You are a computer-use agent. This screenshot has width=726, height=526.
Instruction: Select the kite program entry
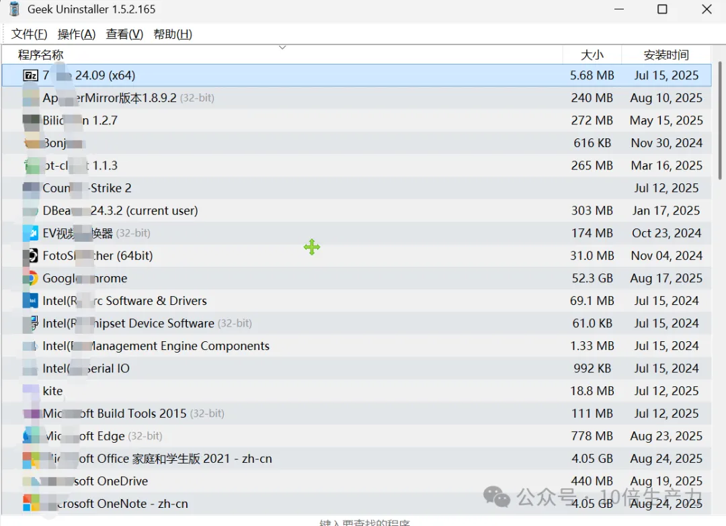click(x=357, y=391)
